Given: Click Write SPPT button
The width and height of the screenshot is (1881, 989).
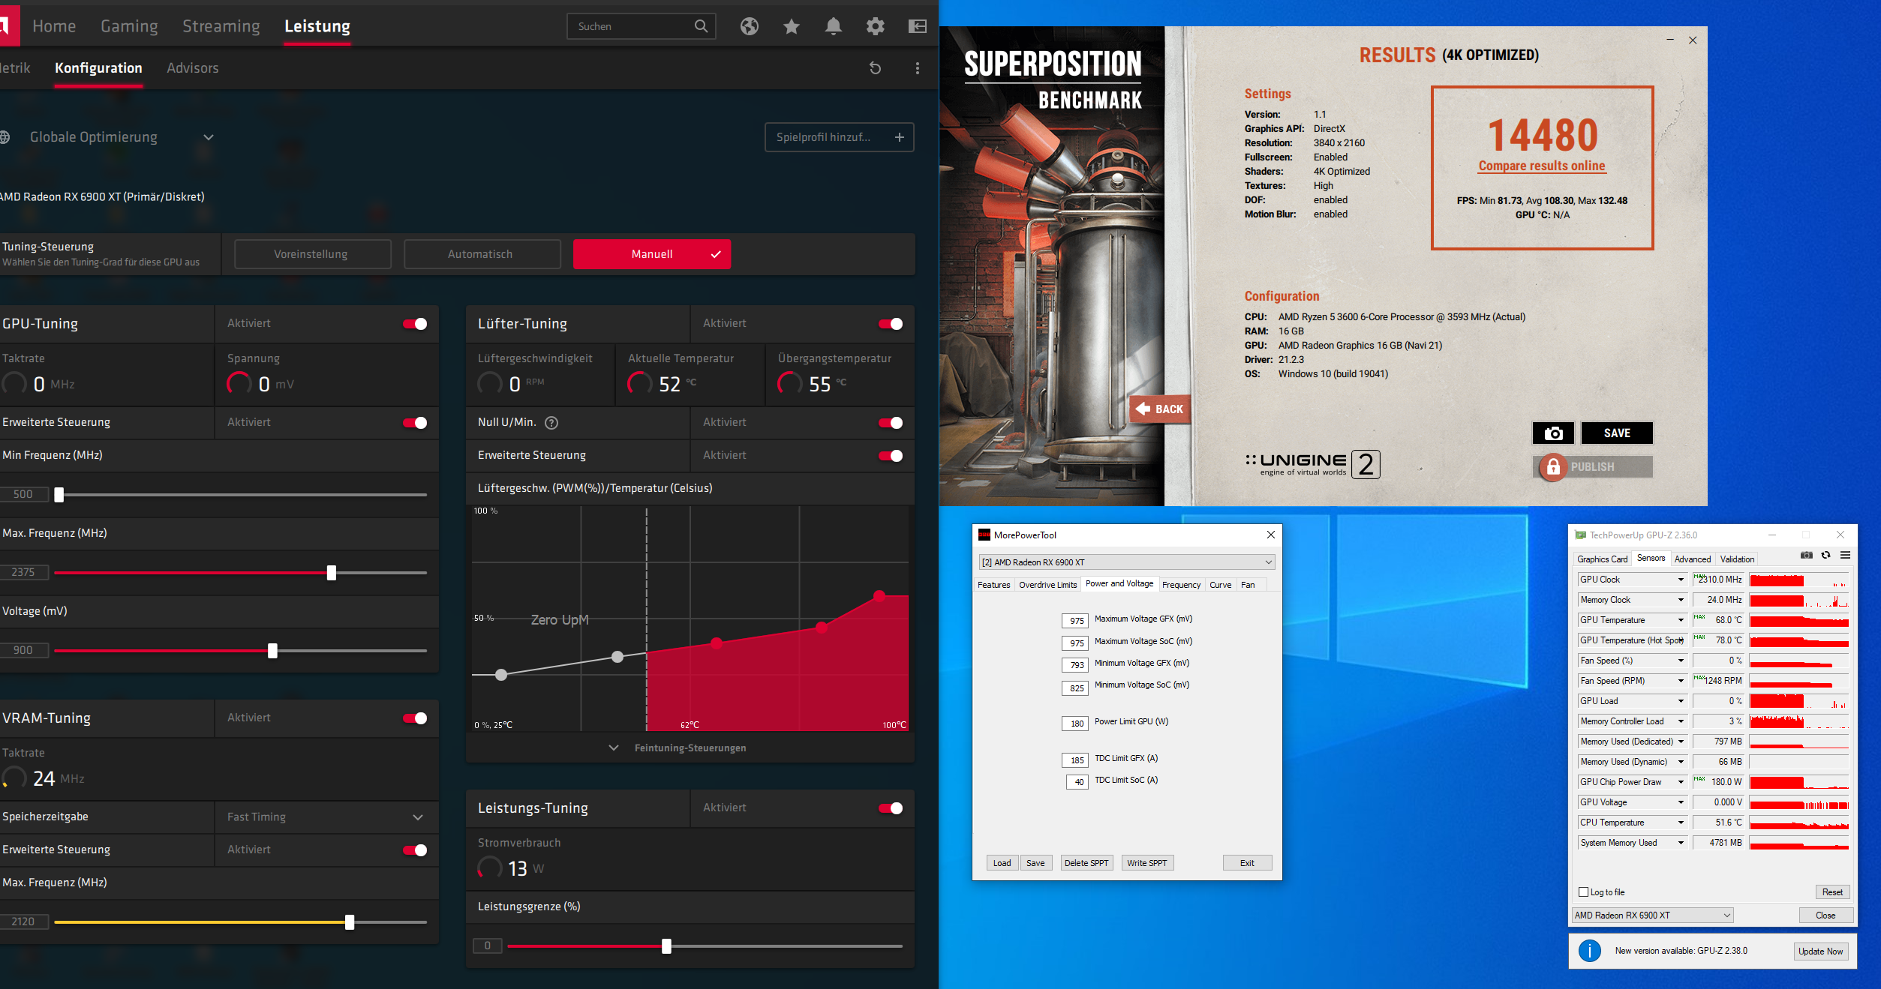Looking at the screenshot, I should (x=1146, y=862).
